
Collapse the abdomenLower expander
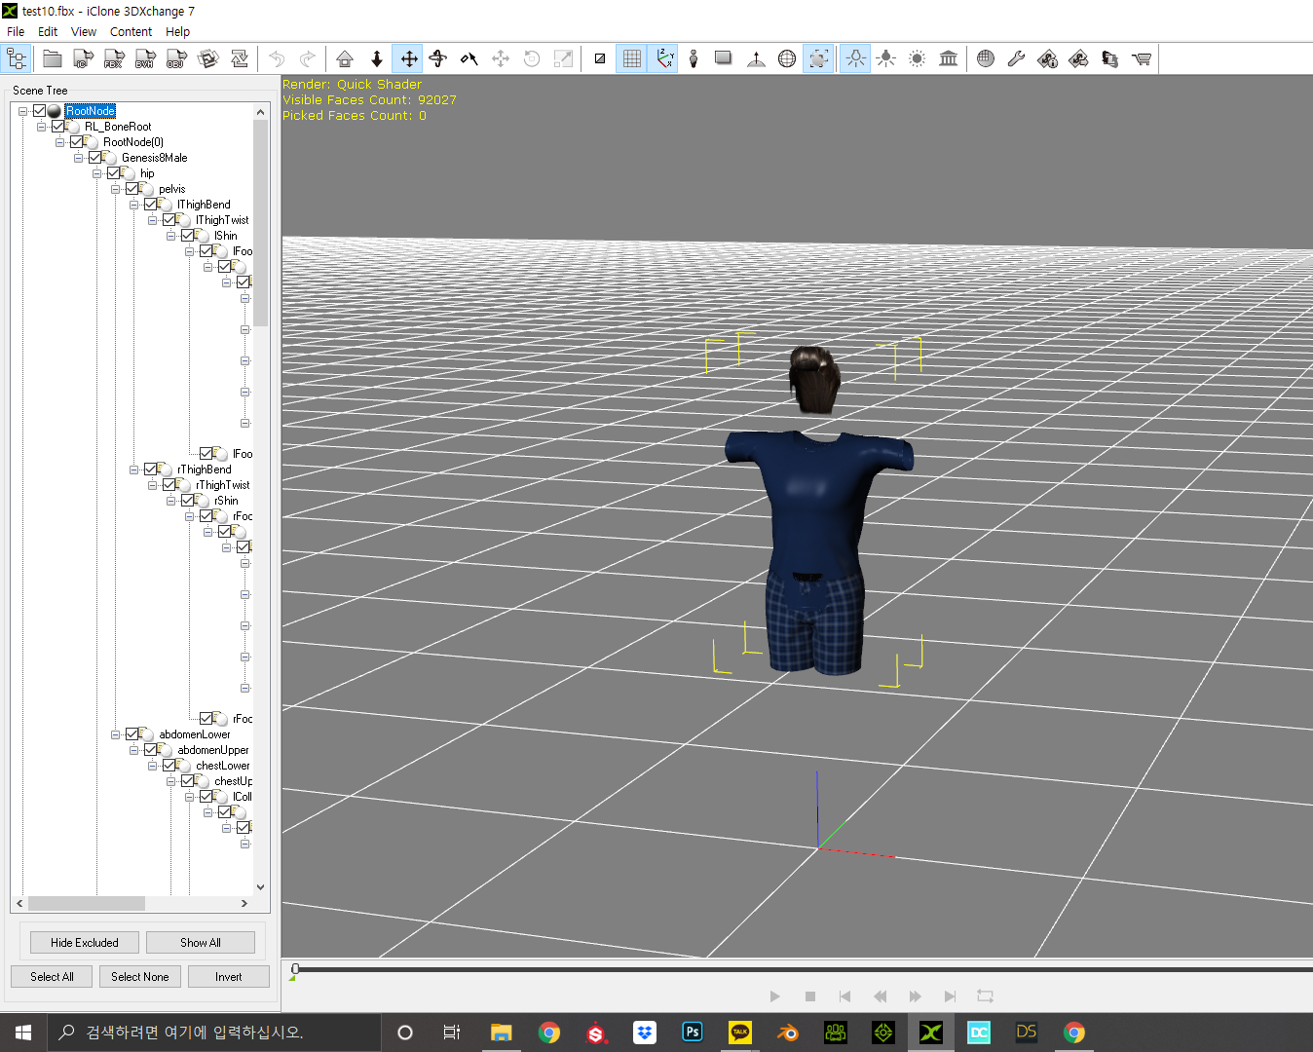(115, 734)
